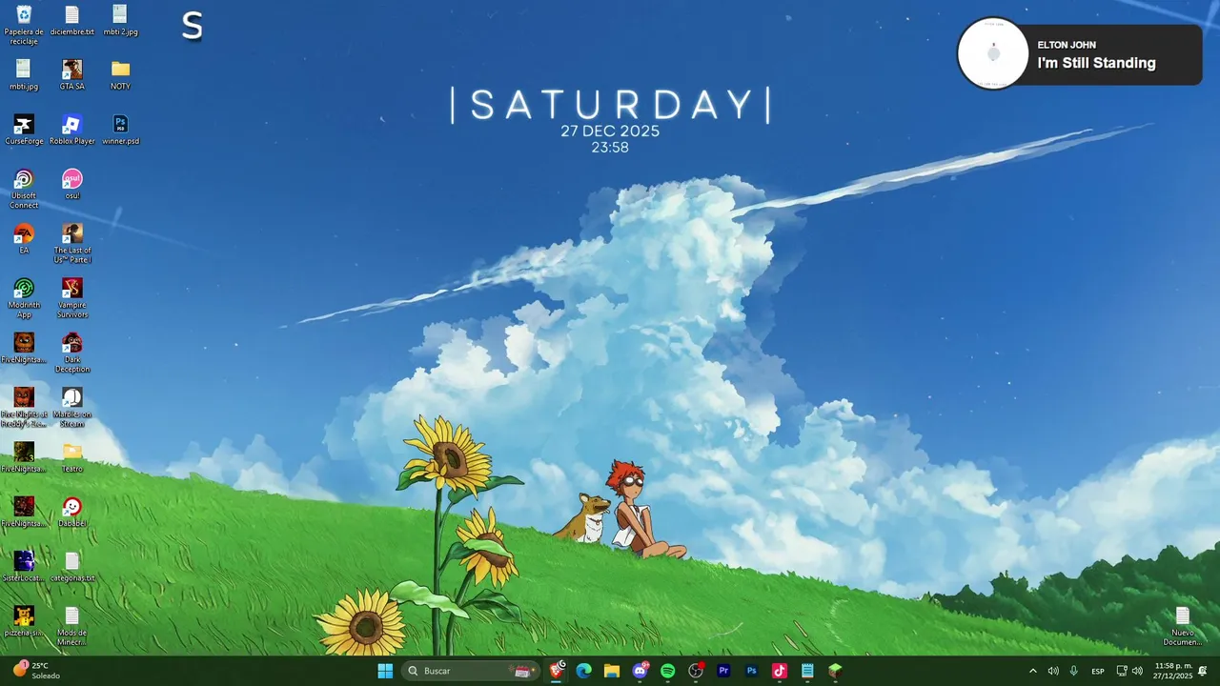Open File Explorer from the taskbar

point(612,671)
